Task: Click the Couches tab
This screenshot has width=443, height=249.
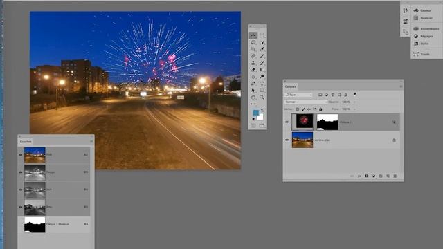Action: (26, 142)
